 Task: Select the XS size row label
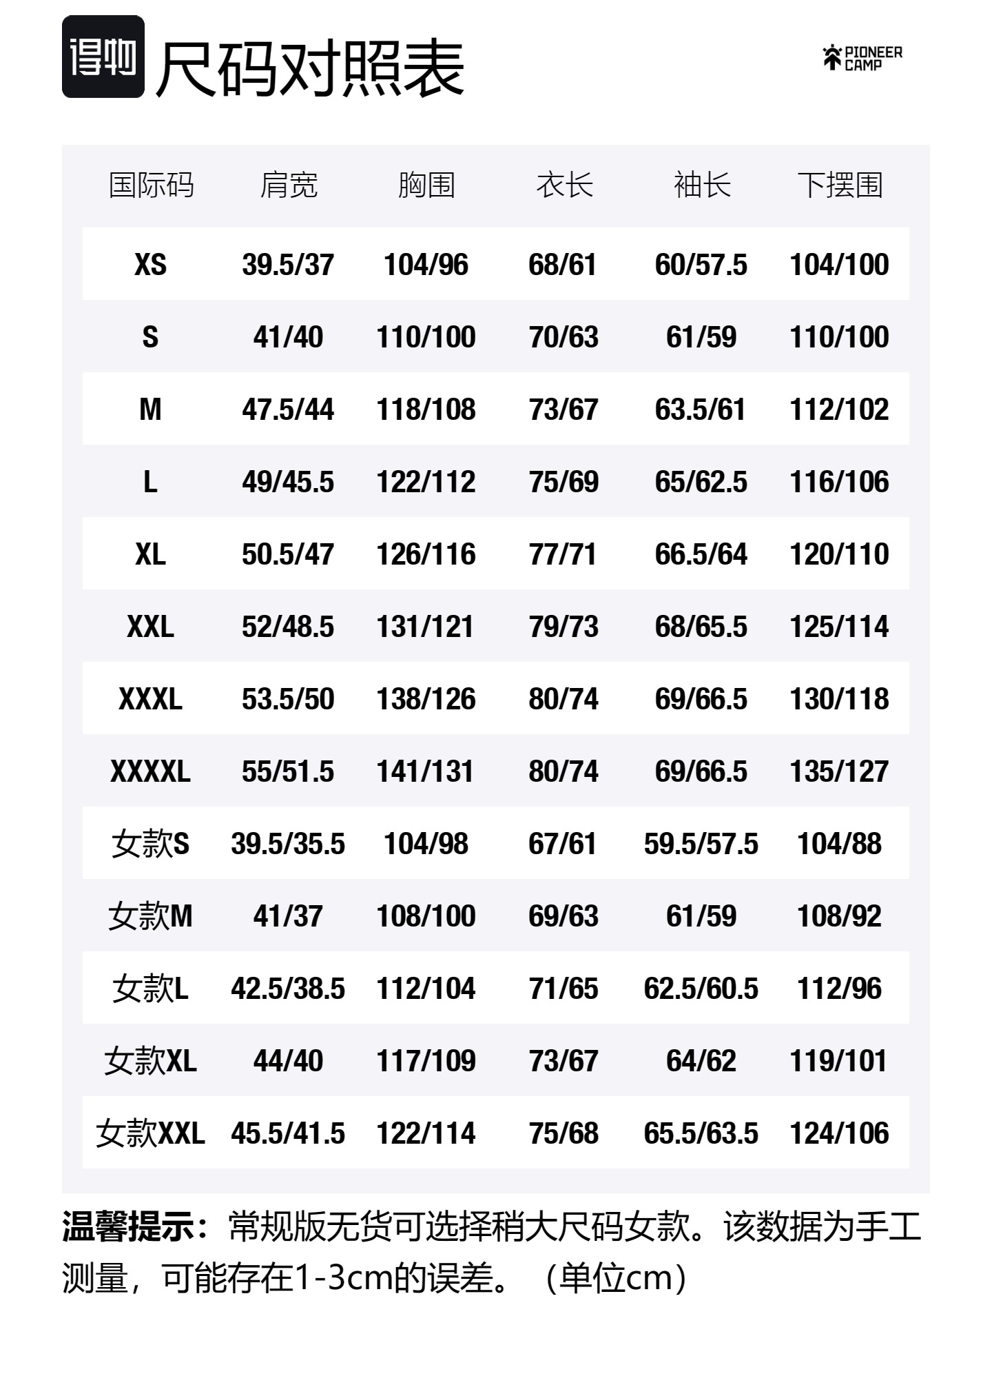pyautogui.click(x=150, y=265)
